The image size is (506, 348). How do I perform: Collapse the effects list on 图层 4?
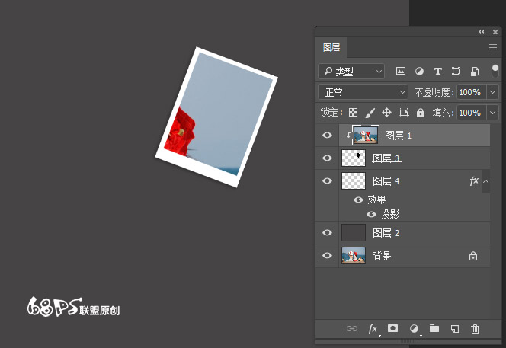(485, 181)
